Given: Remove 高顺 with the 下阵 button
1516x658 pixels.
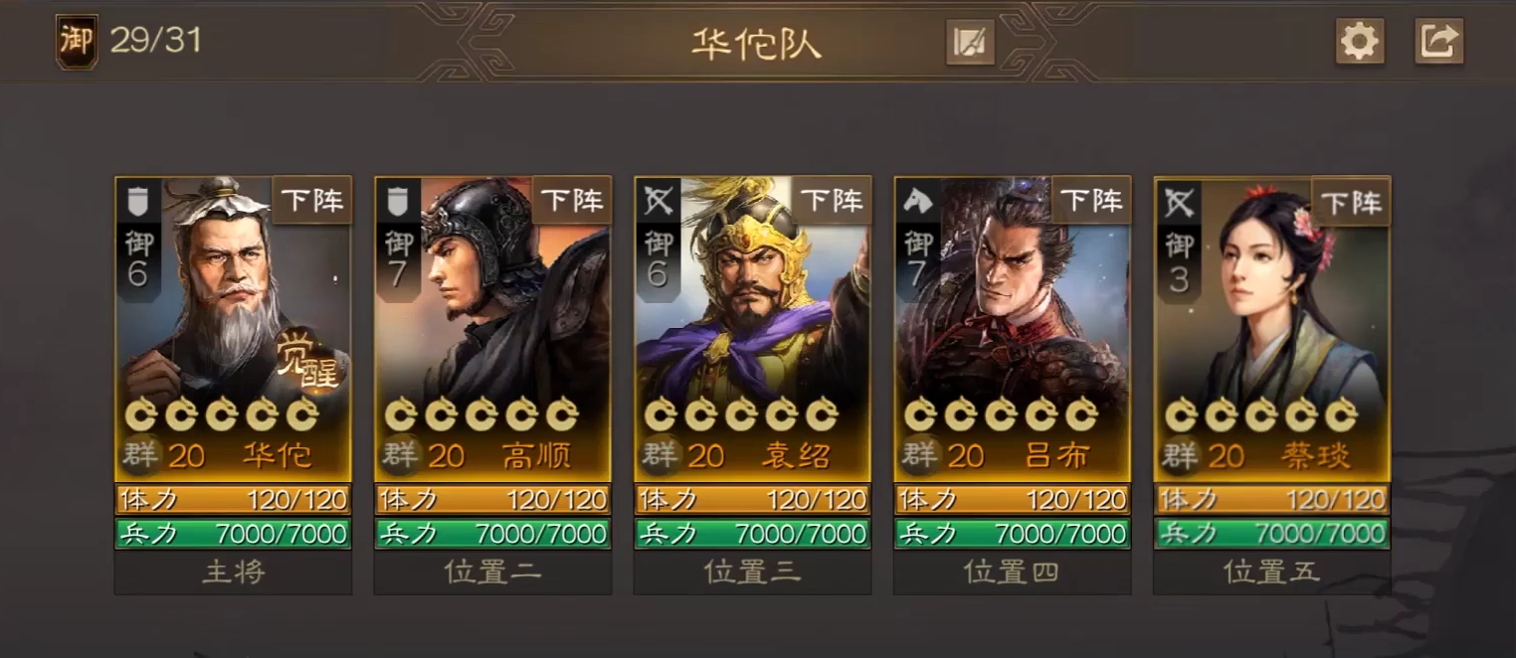Looking at the screenshot, I should coord(571,200).
